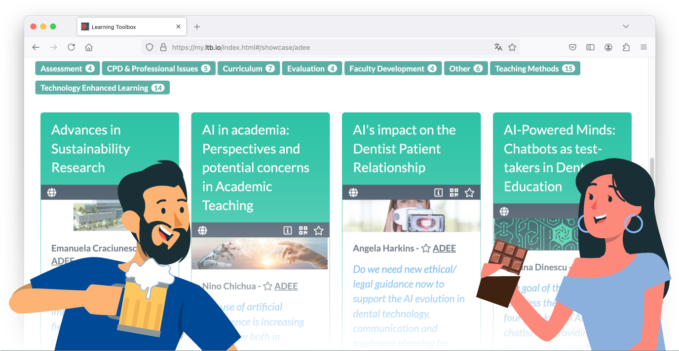
Task: Click globe icon on Dentist Patient Relationship card
Action: click(x=353, y=192)
